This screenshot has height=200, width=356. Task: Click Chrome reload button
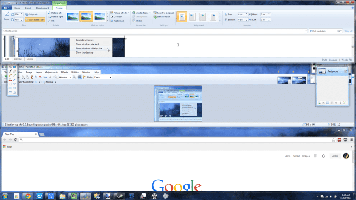[15, 140]
